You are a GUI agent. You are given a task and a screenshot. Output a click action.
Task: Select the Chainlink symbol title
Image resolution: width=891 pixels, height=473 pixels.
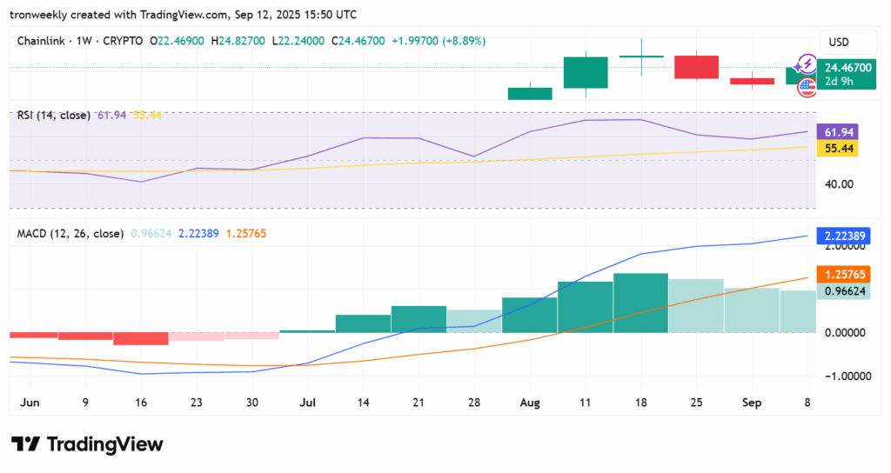(41, 41)
